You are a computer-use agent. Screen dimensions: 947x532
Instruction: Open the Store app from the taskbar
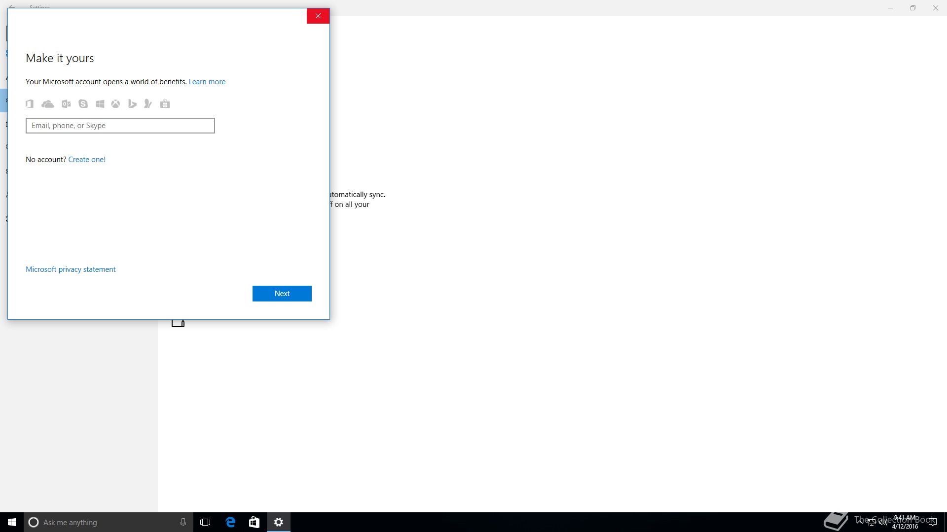pyautogui.click(x=254, y=522)
